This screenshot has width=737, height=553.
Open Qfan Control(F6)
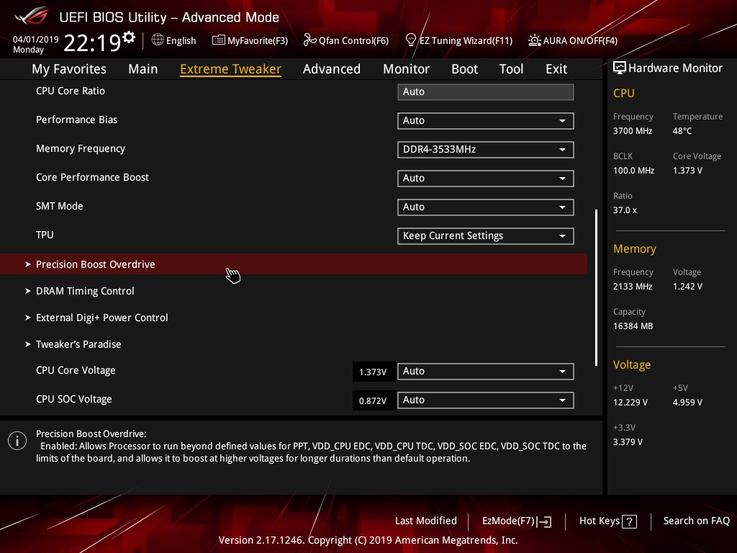tap(346, 40)
